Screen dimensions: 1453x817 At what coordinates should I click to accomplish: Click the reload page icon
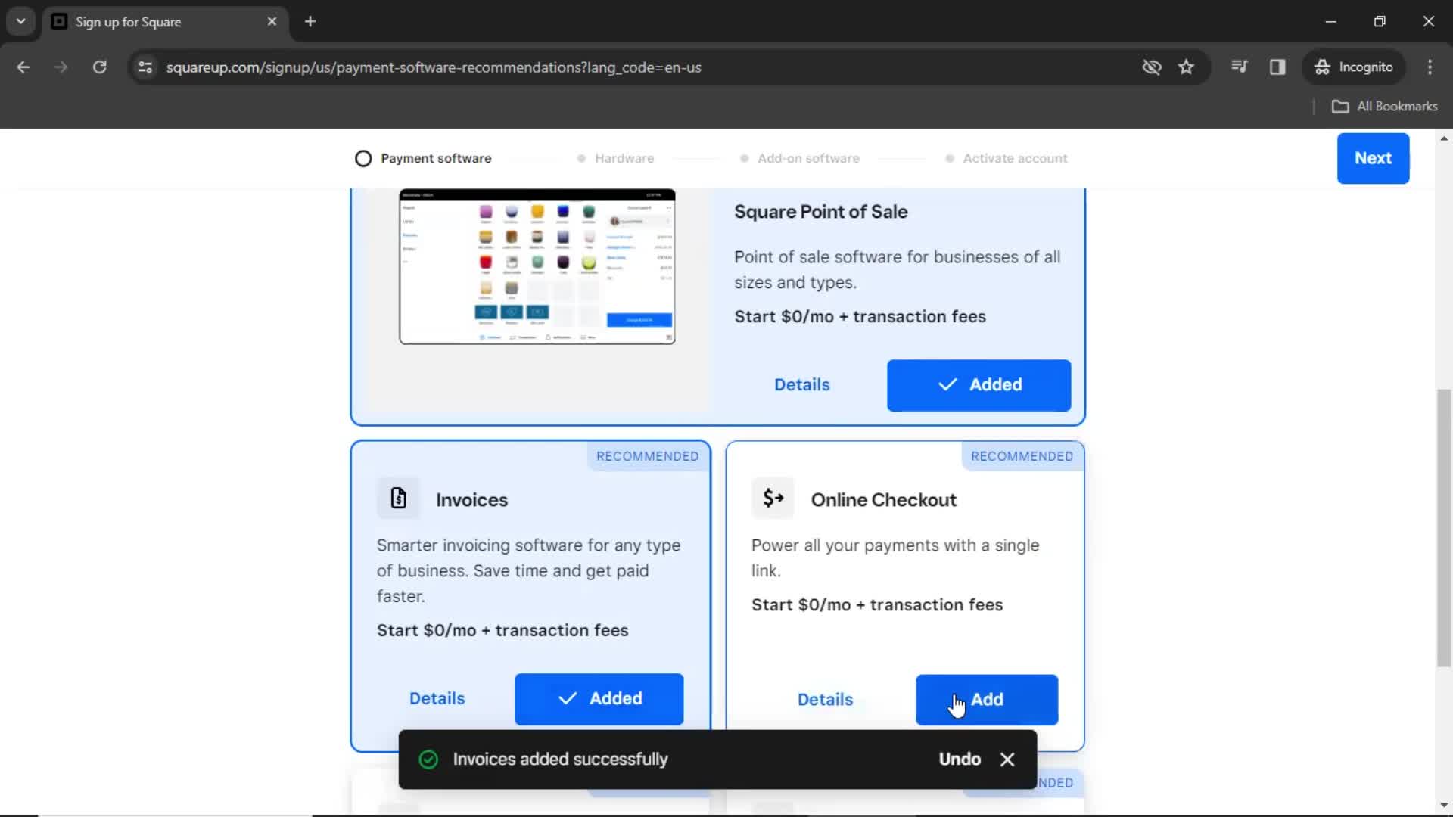pyautogui.click(x=99, y=67)
